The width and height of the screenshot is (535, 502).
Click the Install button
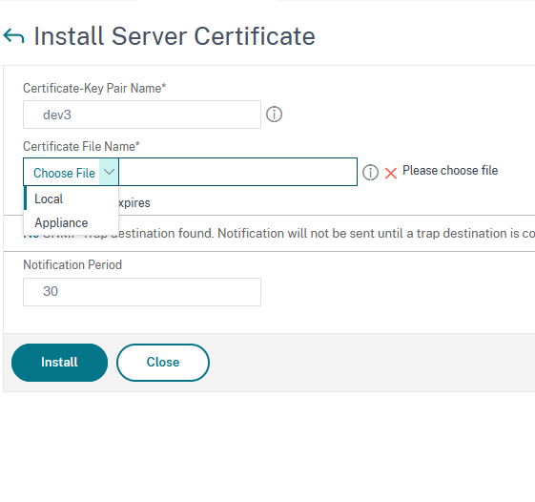(60, 363)
